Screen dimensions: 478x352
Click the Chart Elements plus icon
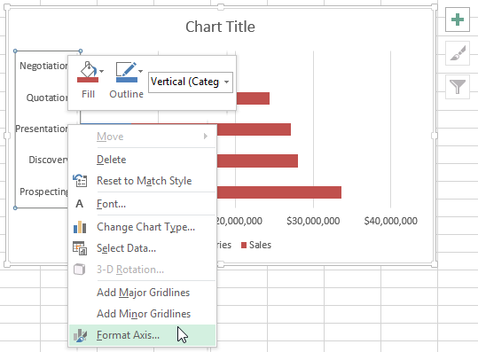pyautogui.click(x=458, y=20)
